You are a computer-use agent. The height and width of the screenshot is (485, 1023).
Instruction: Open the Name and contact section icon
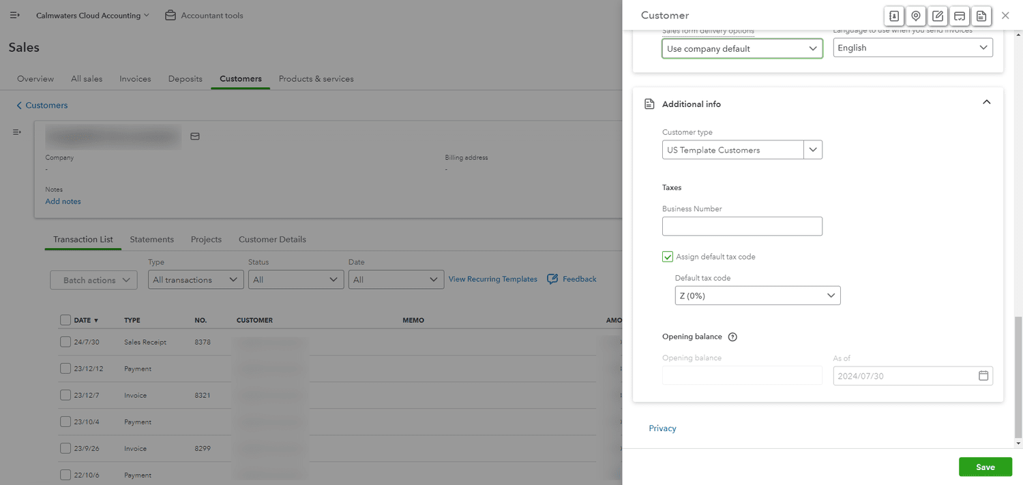[893, 16]
